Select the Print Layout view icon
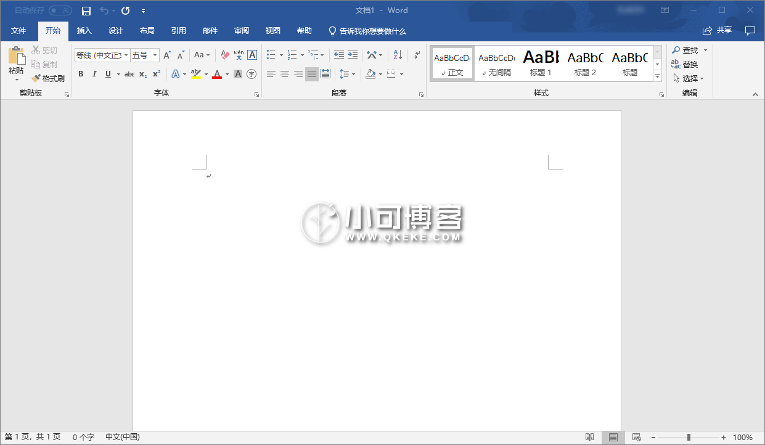Screen dimensions: 765x445 tap(613, 438)
